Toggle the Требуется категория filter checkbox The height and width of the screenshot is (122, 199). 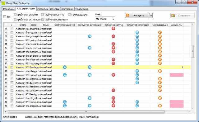pos(42,19)
